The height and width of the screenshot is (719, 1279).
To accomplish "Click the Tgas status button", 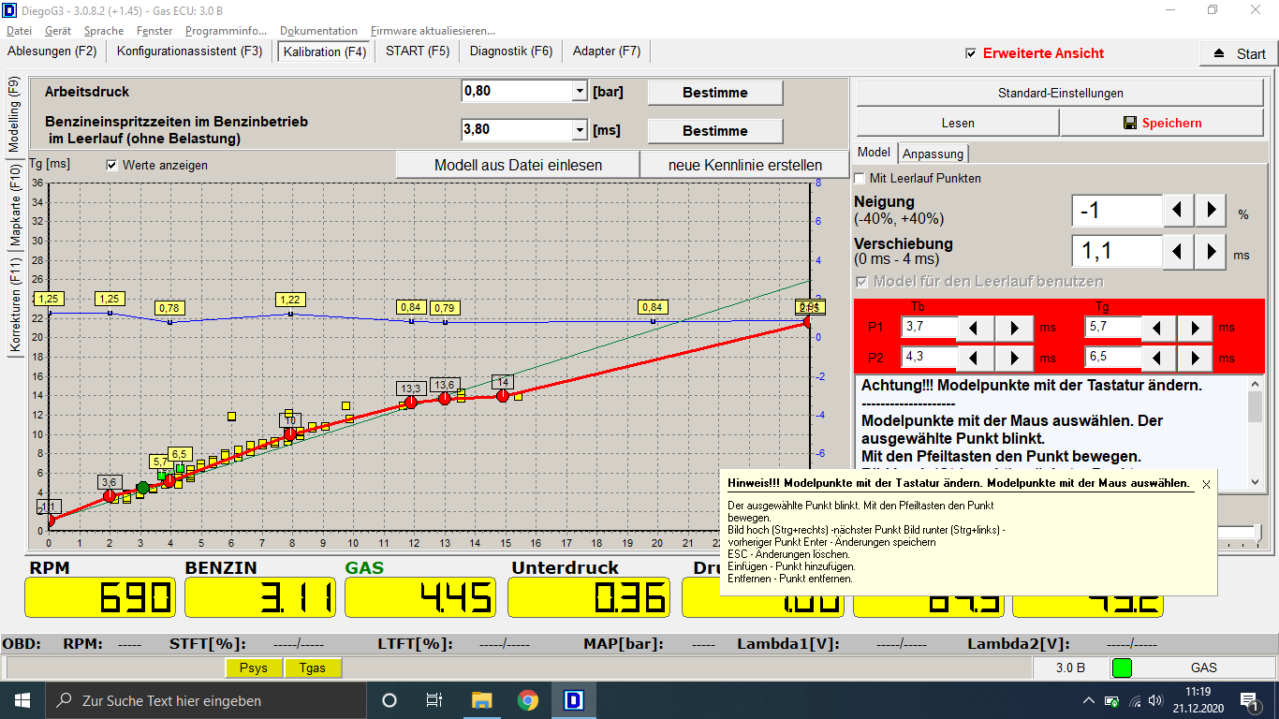I will pyautogui.click(x=312, y=668).
